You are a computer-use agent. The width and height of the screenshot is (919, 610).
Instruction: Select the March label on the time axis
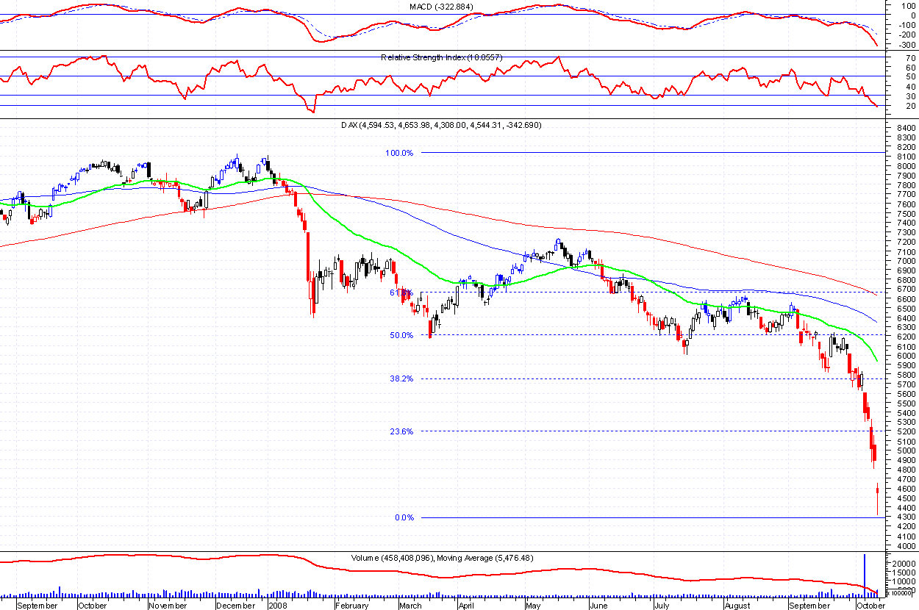tap(410, 606)
